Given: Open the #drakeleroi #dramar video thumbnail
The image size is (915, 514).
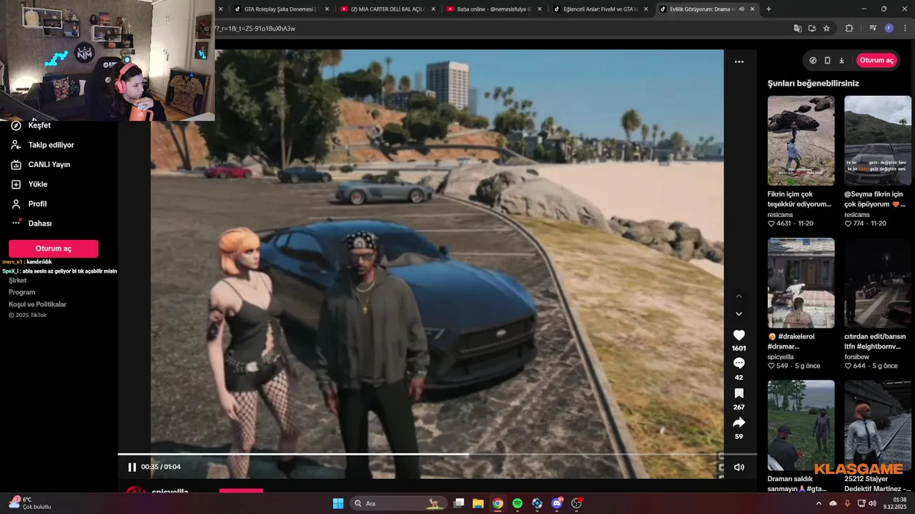Looking at the screenshot, I should (801, 283).
